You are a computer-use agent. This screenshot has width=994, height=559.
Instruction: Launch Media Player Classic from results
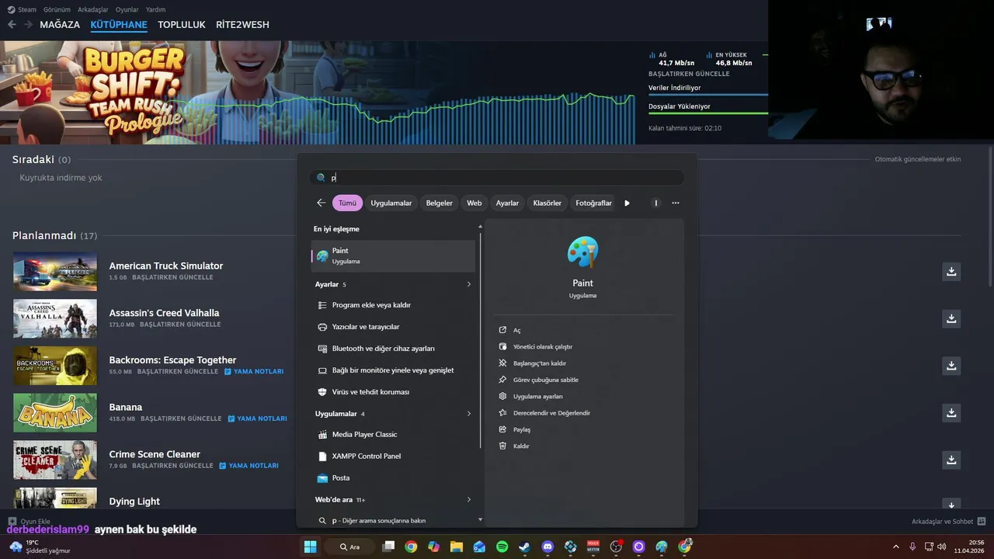point(393,435)
